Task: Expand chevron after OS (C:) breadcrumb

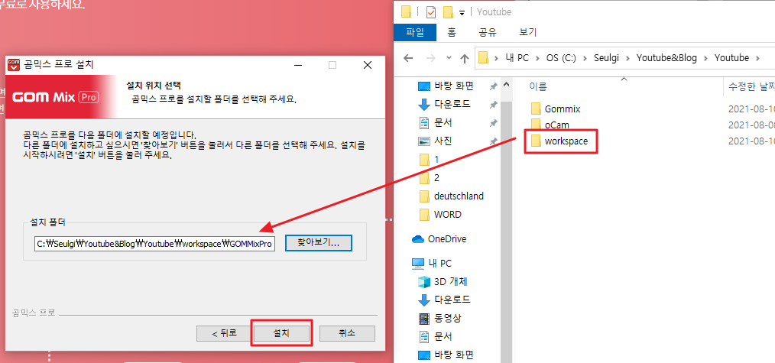Action: pos(585,58)
